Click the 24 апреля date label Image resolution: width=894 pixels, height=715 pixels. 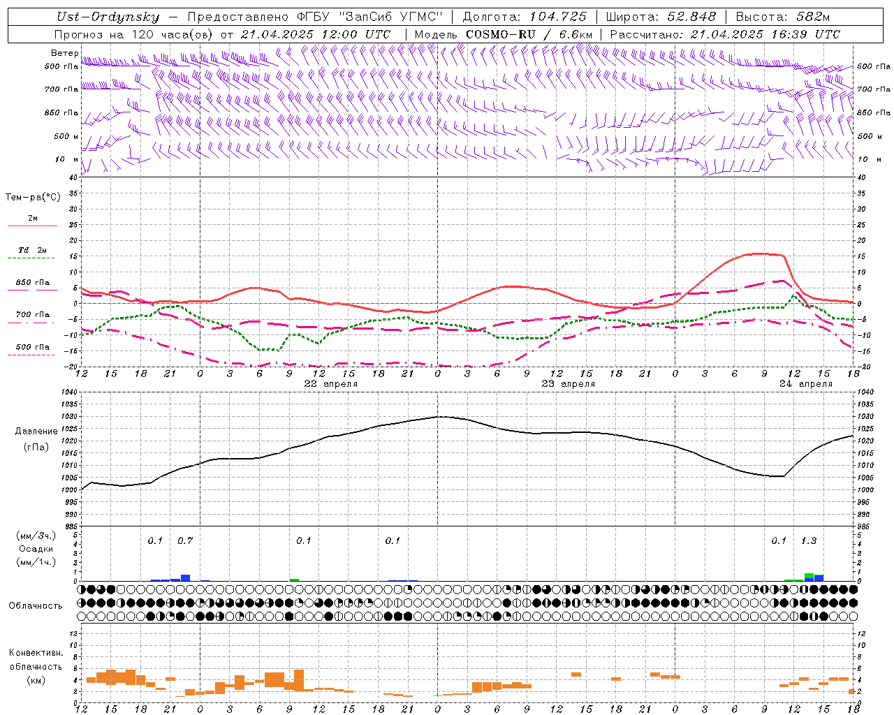point(805,384)
